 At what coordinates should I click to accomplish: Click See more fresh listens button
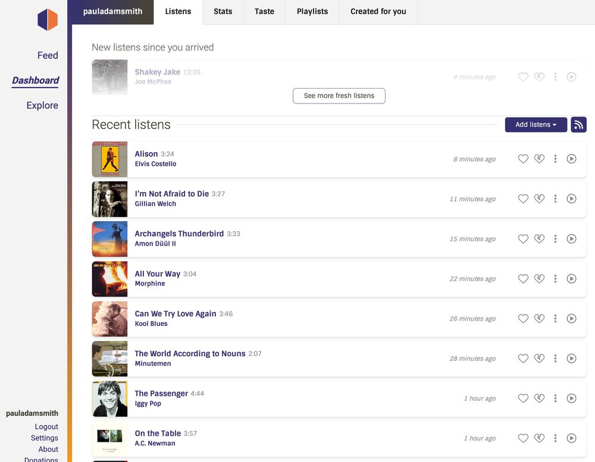(x=339, y=96)
